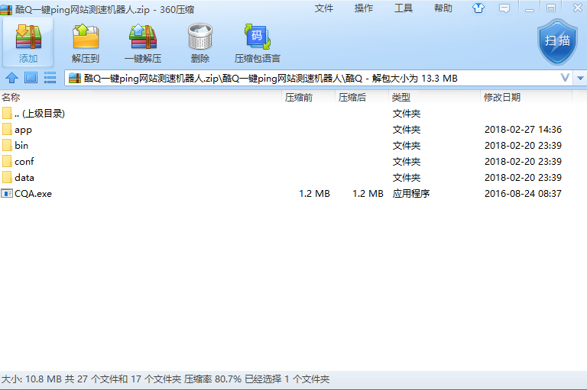Screen dimensions: 587x390
Task: Select the 'conf' folder name
Action: click(x=24, y=162)
